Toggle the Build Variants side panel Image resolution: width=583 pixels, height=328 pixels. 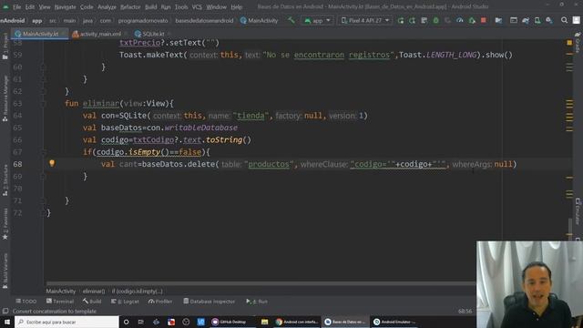click(5, 271)
